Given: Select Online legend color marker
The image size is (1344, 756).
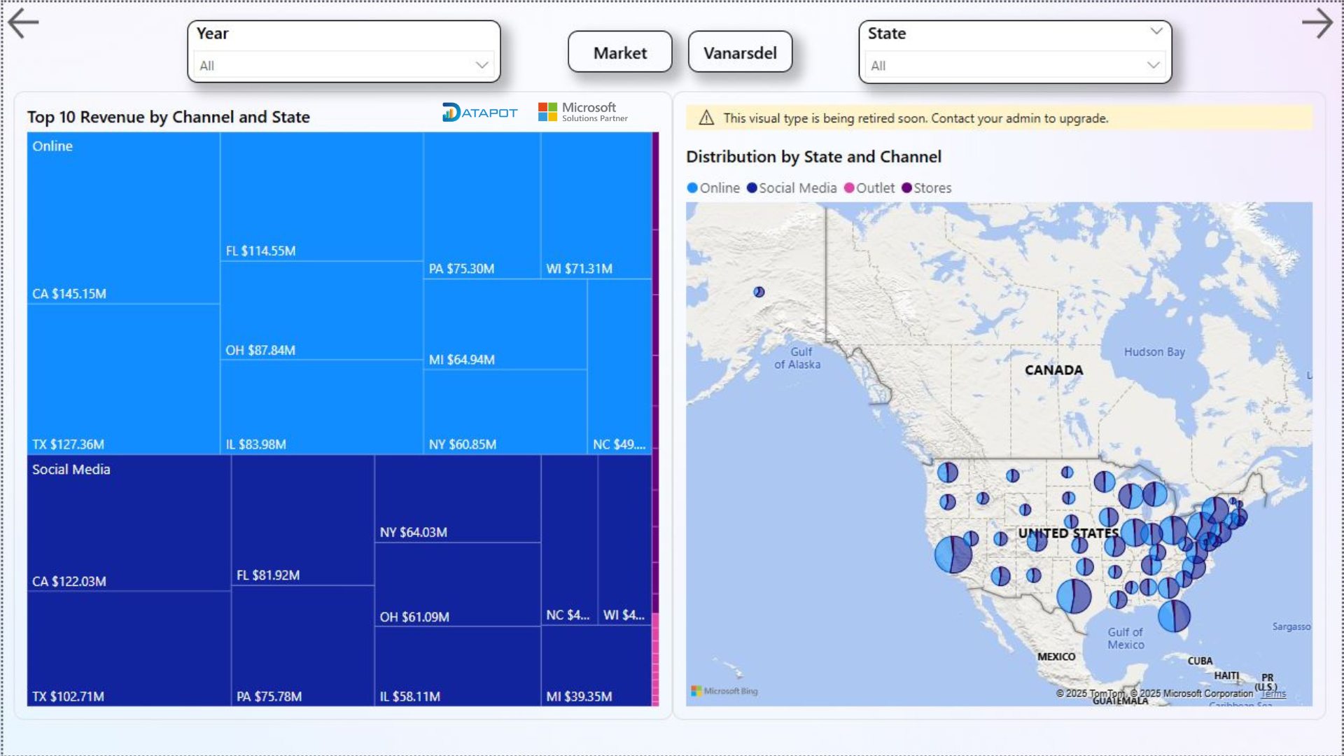Looking at the screenshot, I should (692, 188).
